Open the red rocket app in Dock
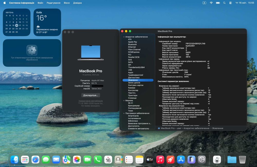Viewport: 257px width, 167px height. pyautogui.click(x=170, y=160)
